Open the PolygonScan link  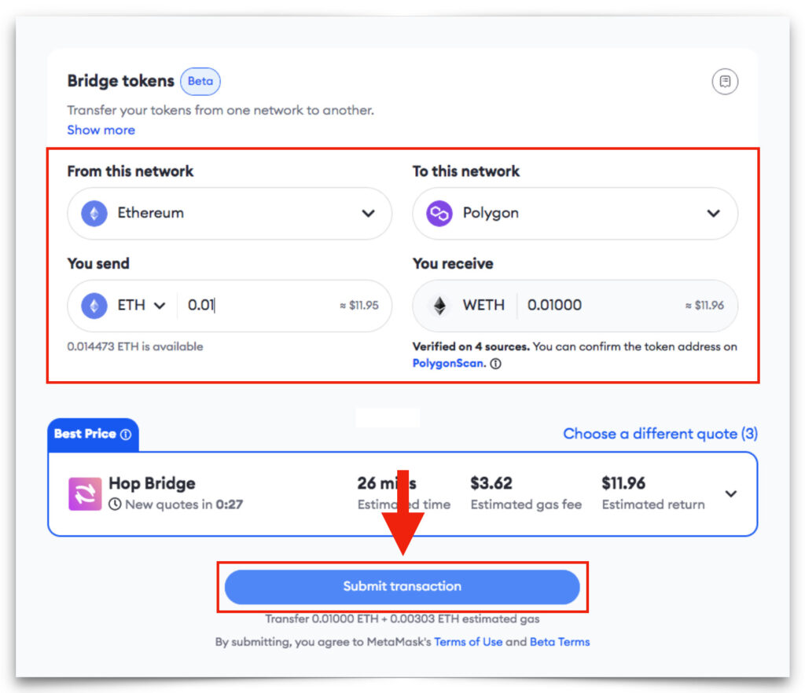coord(445,363)
